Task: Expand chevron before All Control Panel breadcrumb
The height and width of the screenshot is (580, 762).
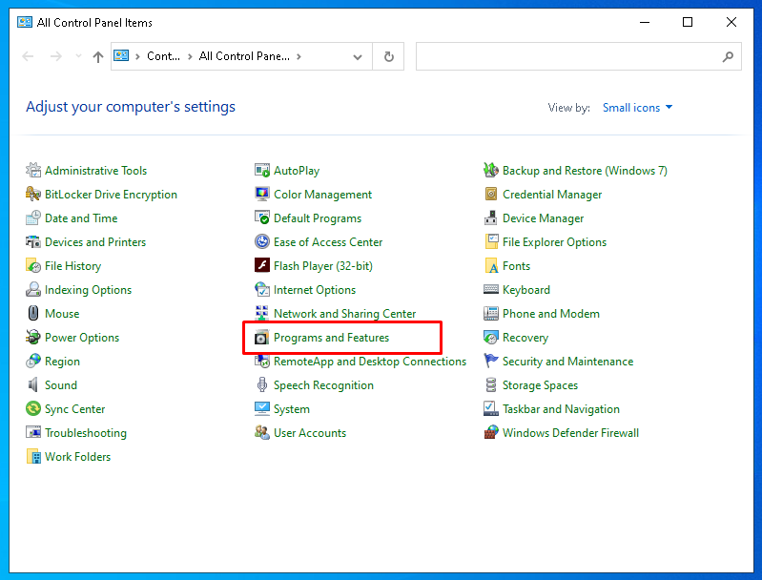Action: pos(190,56)
